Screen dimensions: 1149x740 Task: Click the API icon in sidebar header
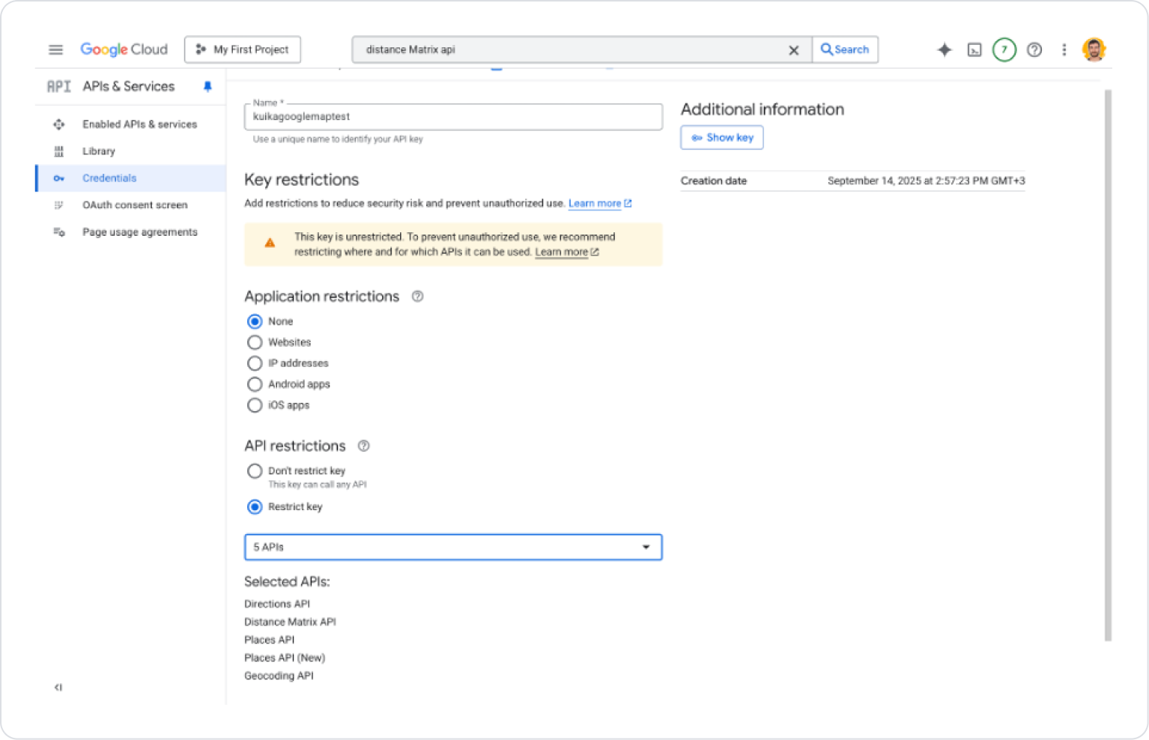point(58,87)
